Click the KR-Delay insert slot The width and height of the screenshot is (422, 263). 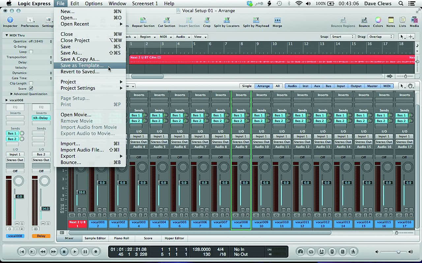tap(41, 118)
